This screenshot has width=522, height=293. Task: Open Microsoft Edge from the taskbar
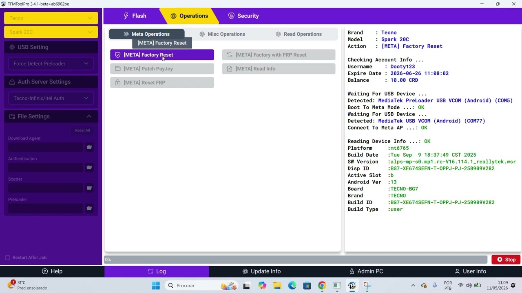pos(292,286)
